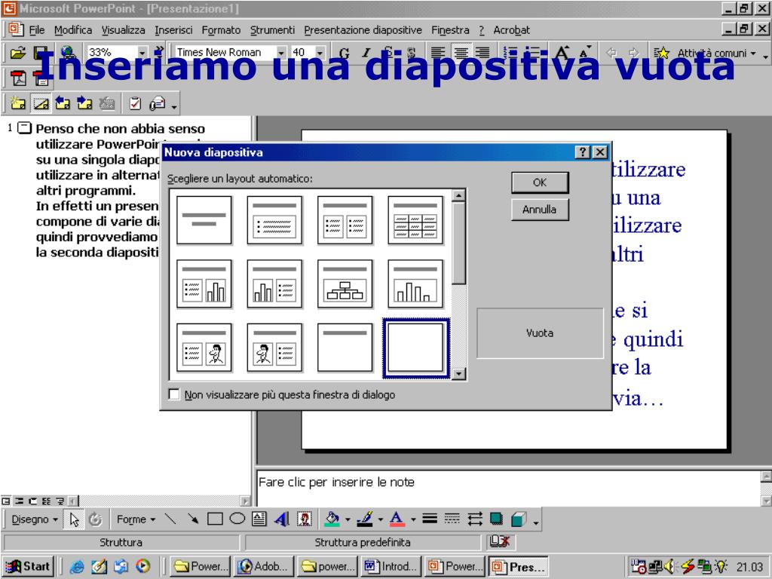Insert Clip Art from drawing toolbar
The height and width of the screenshot is (579, 772).
305,519
